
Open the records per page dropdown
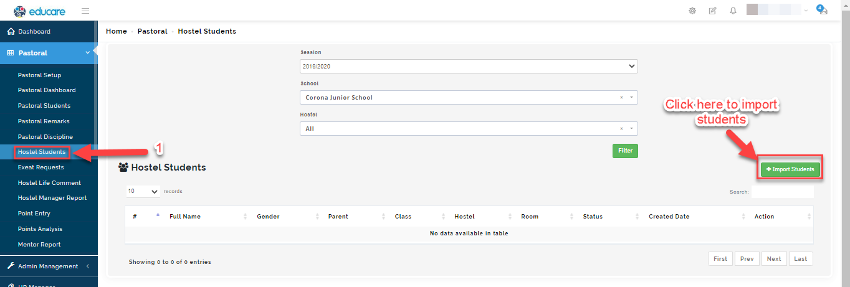143,192
